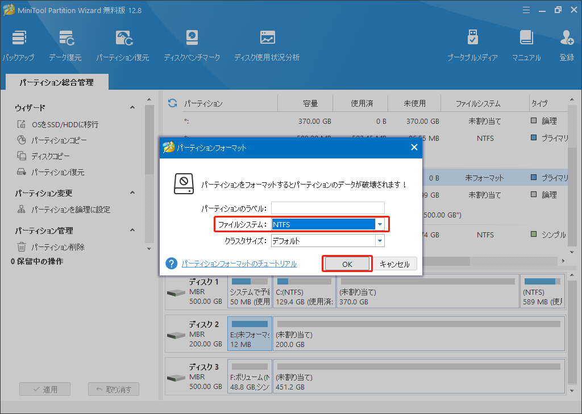Screen dimensions: 582x414
Task: Select the E: 未フォーマット 12 MB partition block
Action: pyautogui.click(x=250, y=333)
